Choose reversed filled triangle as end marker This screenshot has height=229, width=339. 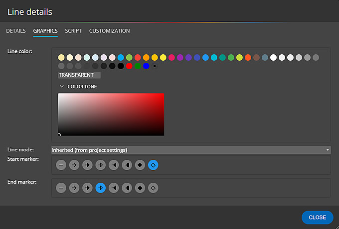pos(114,188)
